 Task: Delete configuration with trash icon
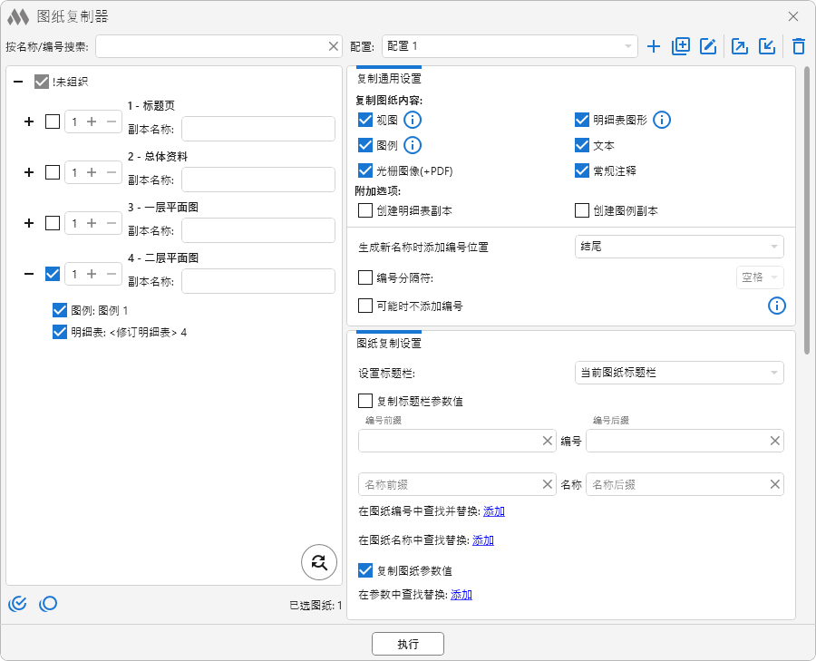pyautogui.click(x=798, y=46)
